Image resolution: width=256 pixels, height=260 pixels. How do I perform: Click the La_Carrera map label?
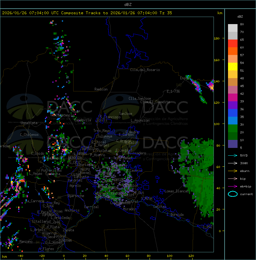pyautogui.click(x=34, y=201)
